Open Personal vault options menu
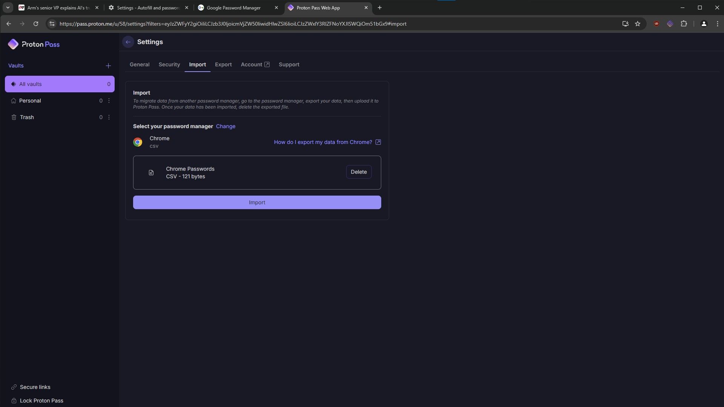The width and height of the screenshot is (724, 407). [109, 101]
